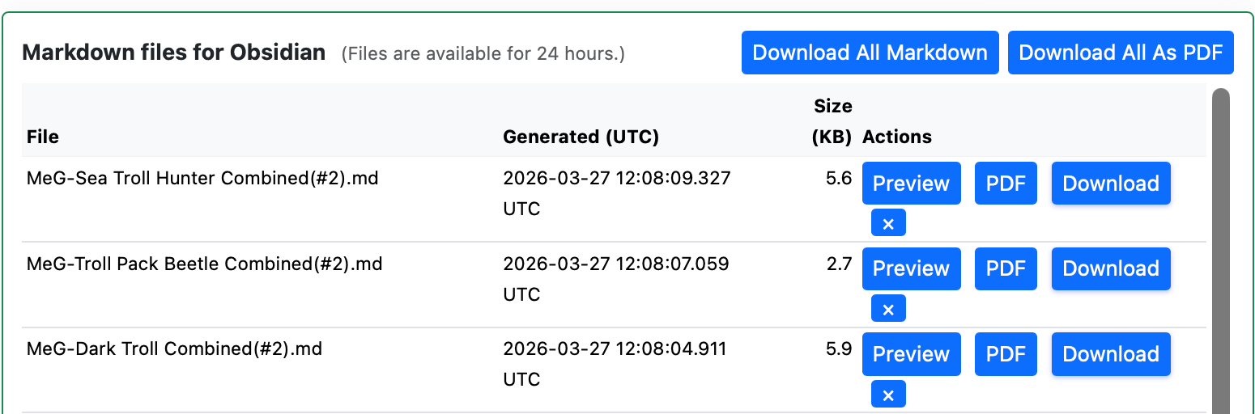Image resolution: width=1255 pixels, height=414 pixels.
Task: Preview the Troll Pack Beetle file
Action: 911,268
